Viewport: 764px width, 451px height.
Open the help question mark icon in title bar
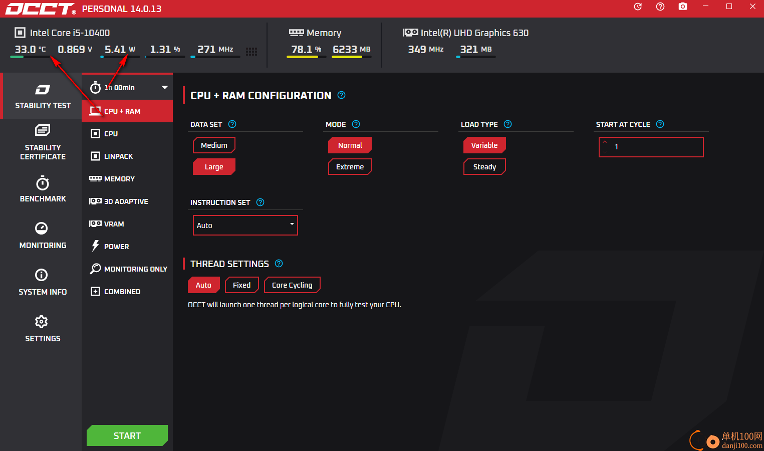660,7
